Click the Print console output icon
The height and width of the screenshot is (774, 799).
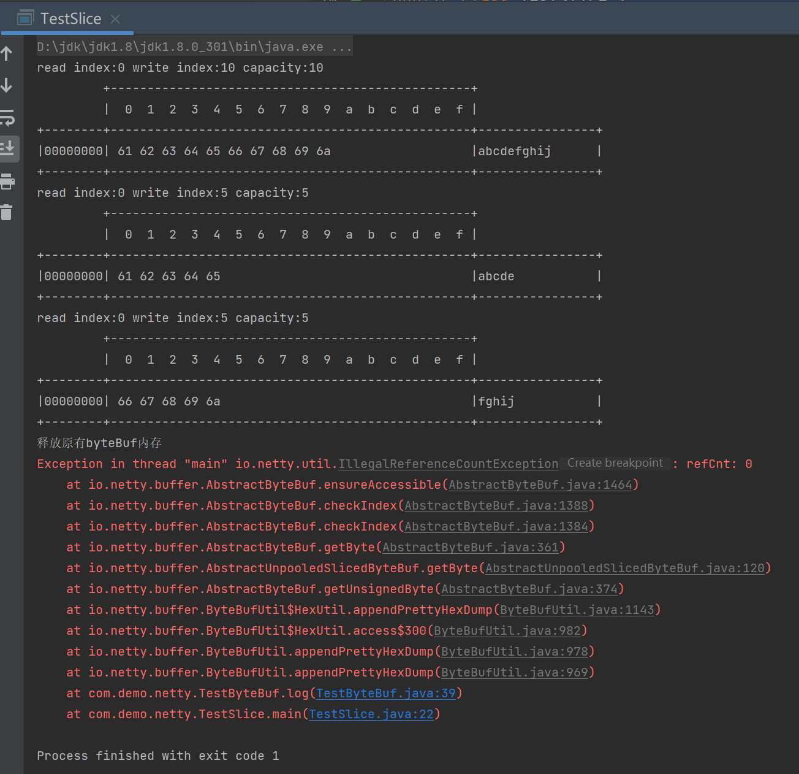(7, 181)
